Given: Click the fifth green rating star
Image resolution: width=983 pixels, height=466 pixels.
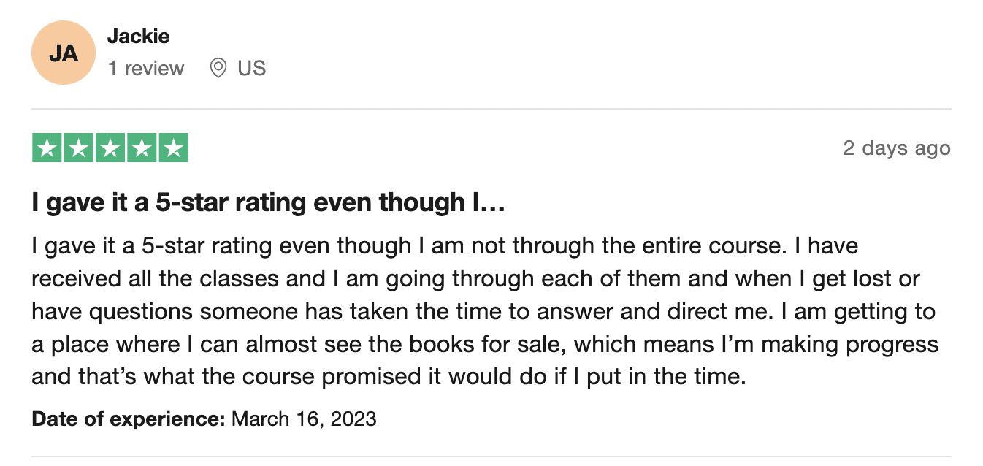Looking at the screenshot, I should click(173, 148).
